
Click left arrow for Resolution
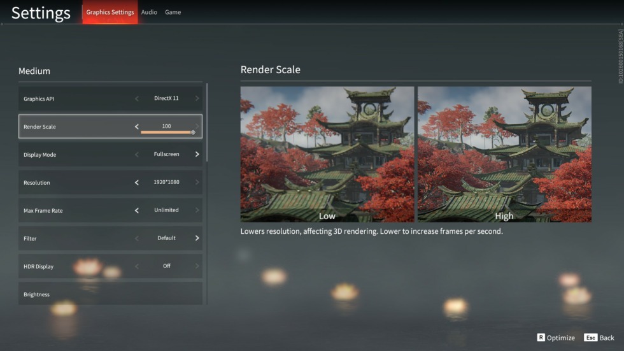tap(137, 182)
